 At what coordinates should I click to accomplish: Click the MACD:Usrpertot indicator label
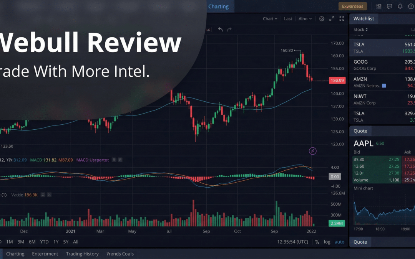tap(92, 160)
